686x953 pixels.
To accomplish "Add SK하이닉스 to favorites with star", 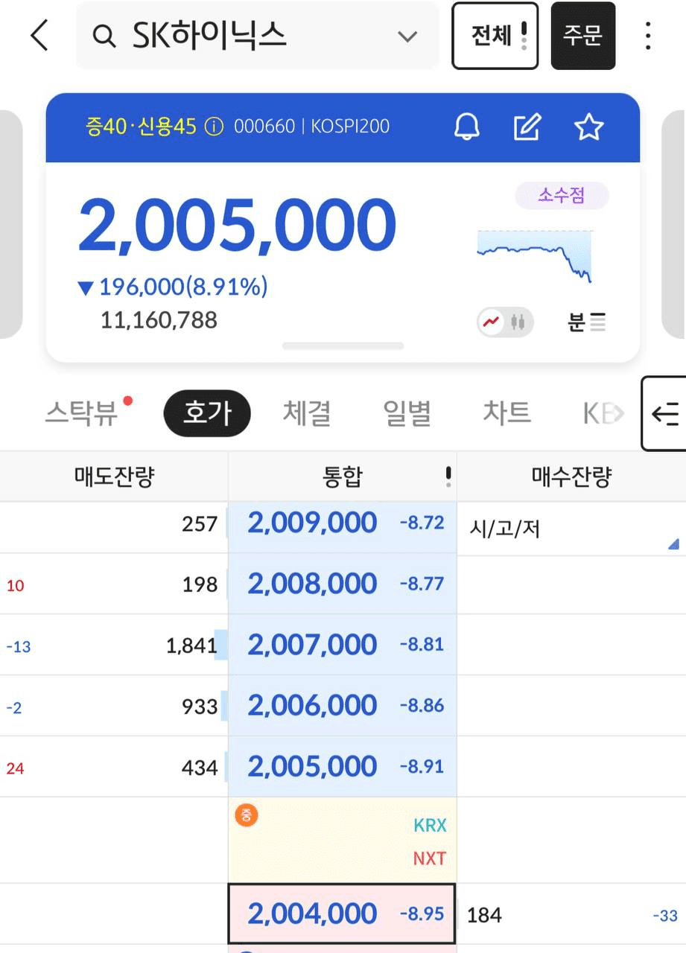I will pyautogui.click(x=588, y=127).
